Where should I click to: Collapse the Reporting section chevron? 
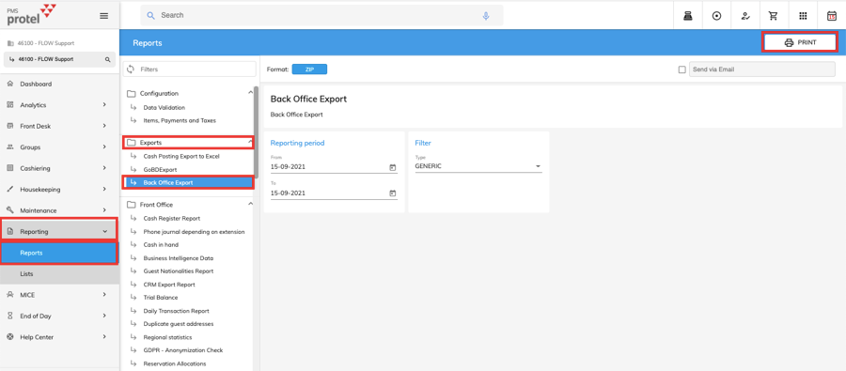pos(104,232)
